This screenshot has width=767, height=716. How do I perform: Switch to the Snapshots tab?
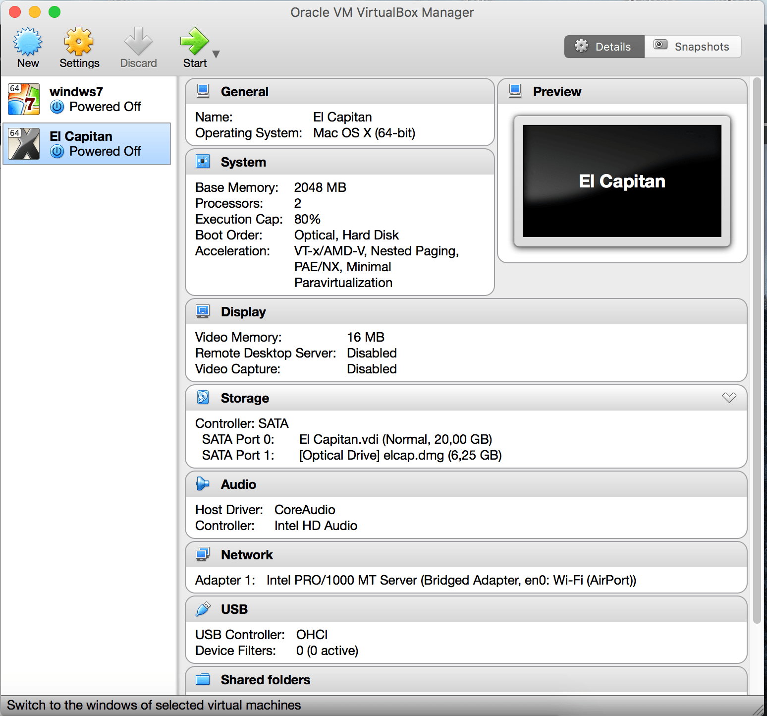coord(693,46)
